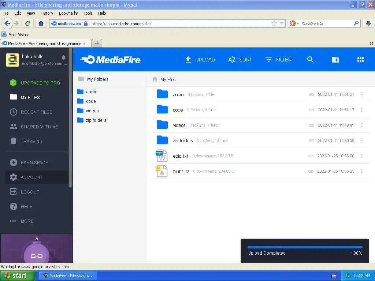Open the more options menu for code folder
Screen dimensions: 375x281
tap(362, 110)
